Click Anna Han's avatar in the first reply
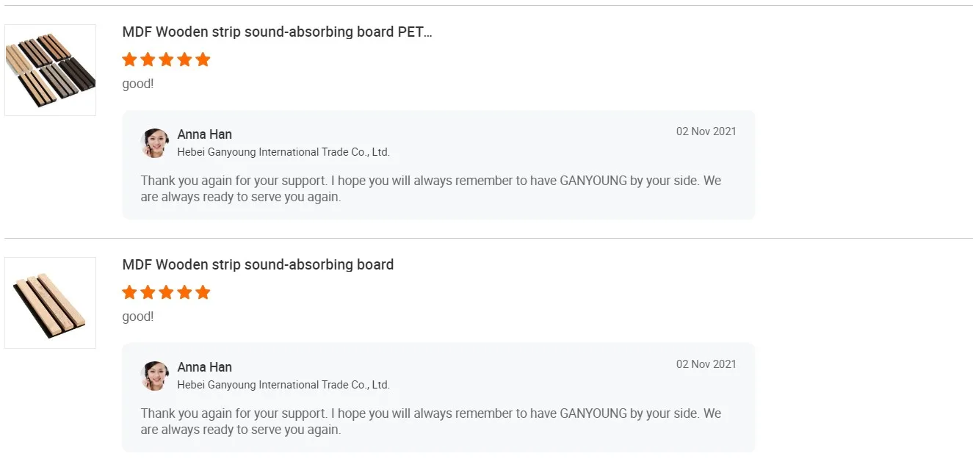The image size is (973, 470). (154, 143)
